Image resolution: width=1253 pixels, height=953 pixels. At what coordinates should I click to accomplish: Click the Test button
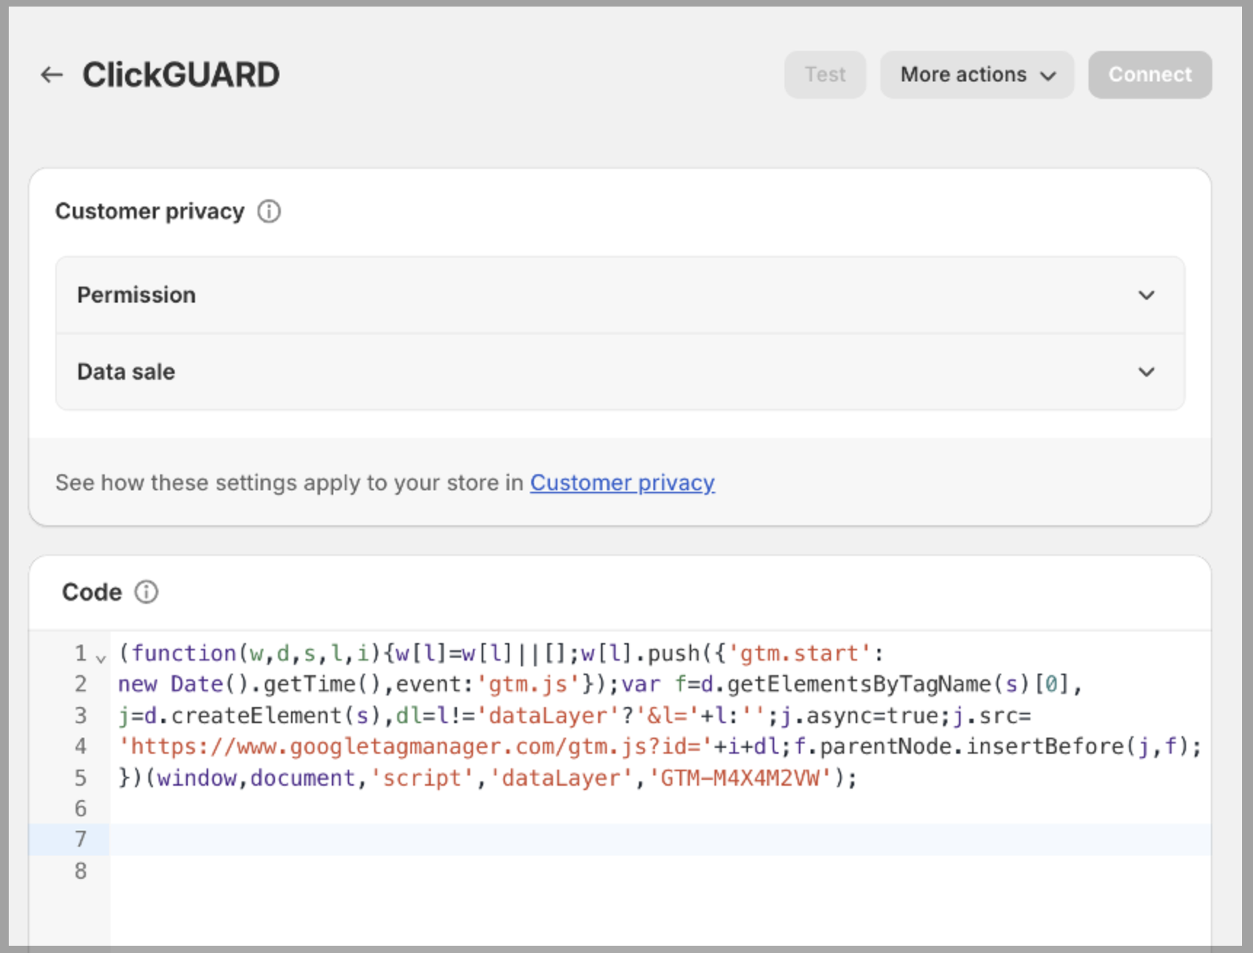pyautogui.click(x=825, y=75)
